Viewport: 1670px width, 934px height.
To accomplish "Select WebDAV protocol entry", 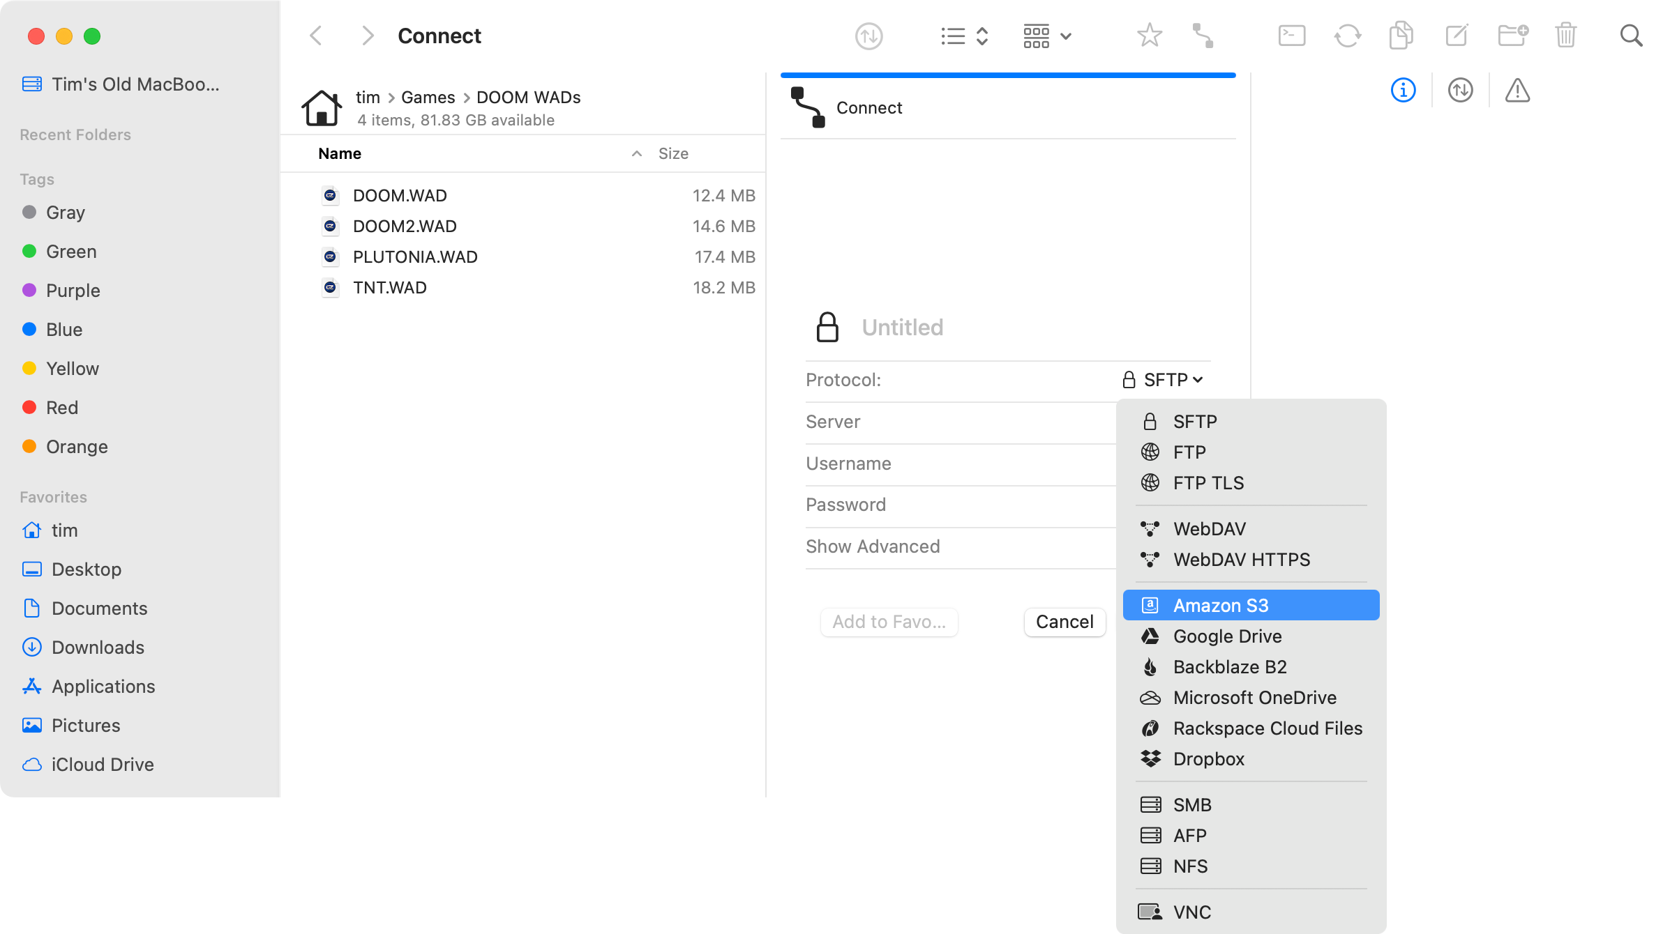I will tap(1251, 528).
